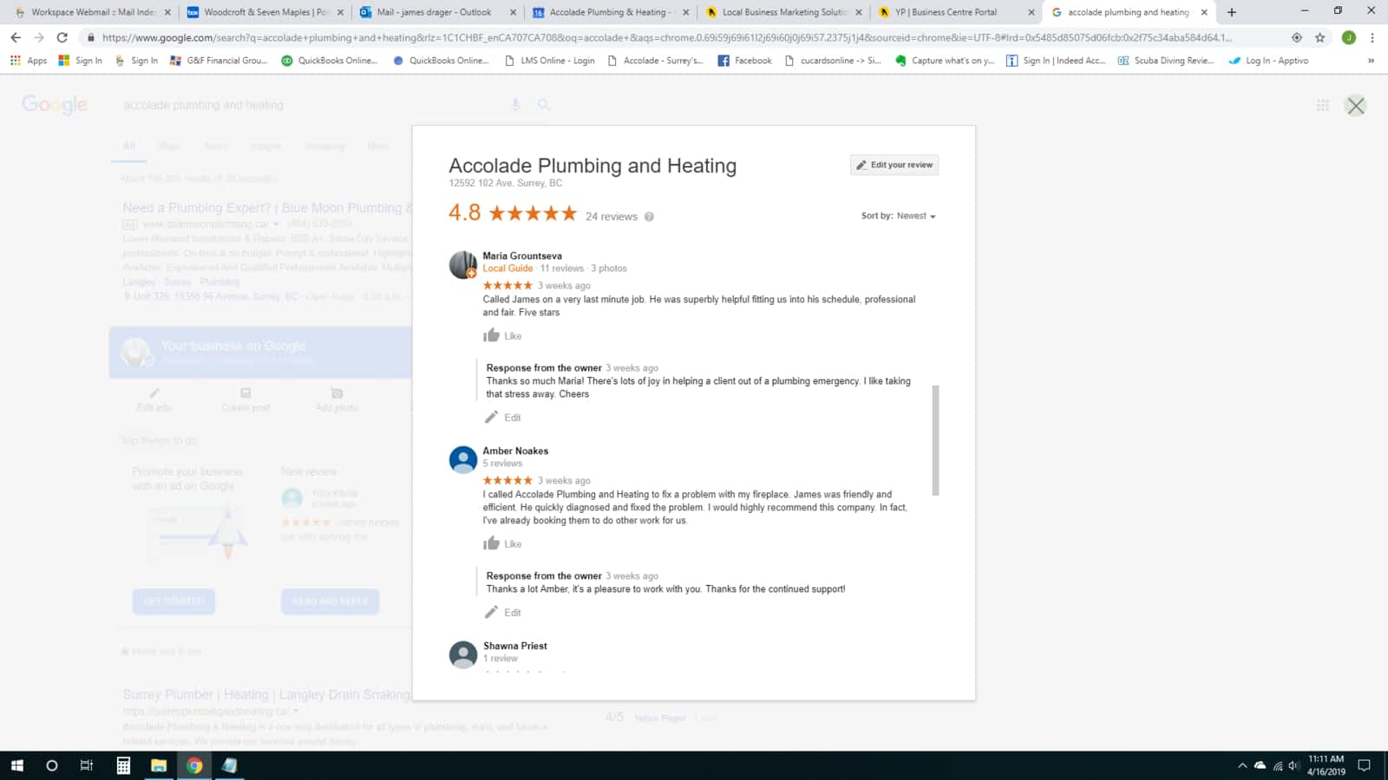This screenshot has width=1388, height=780.
Task: Close the reviews overlay with the X
Action: [x=1356, y=106]
